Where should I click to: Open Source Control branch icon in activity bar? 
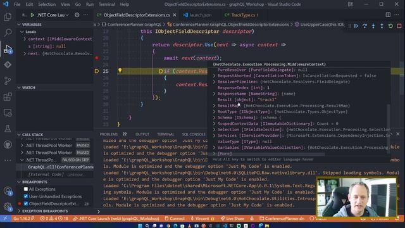(x=8, y=80)
